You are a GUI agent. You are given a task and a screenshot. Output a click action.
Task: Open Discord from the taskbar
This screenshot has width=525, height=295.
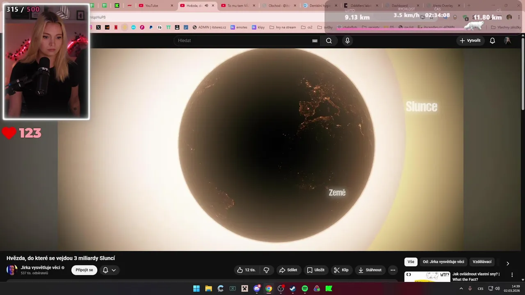click(257, 288)
